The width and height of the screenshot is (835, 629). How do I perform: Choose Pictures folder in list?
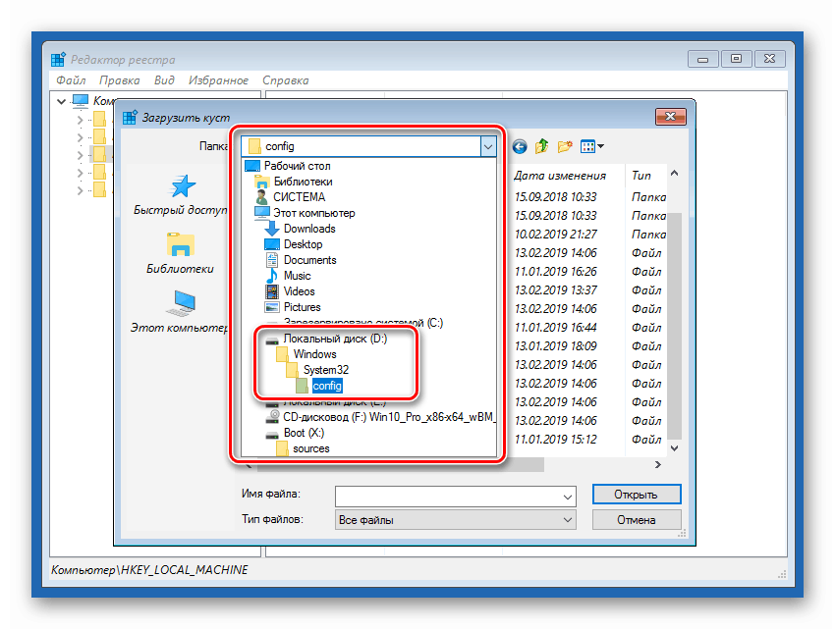(302, 307)
